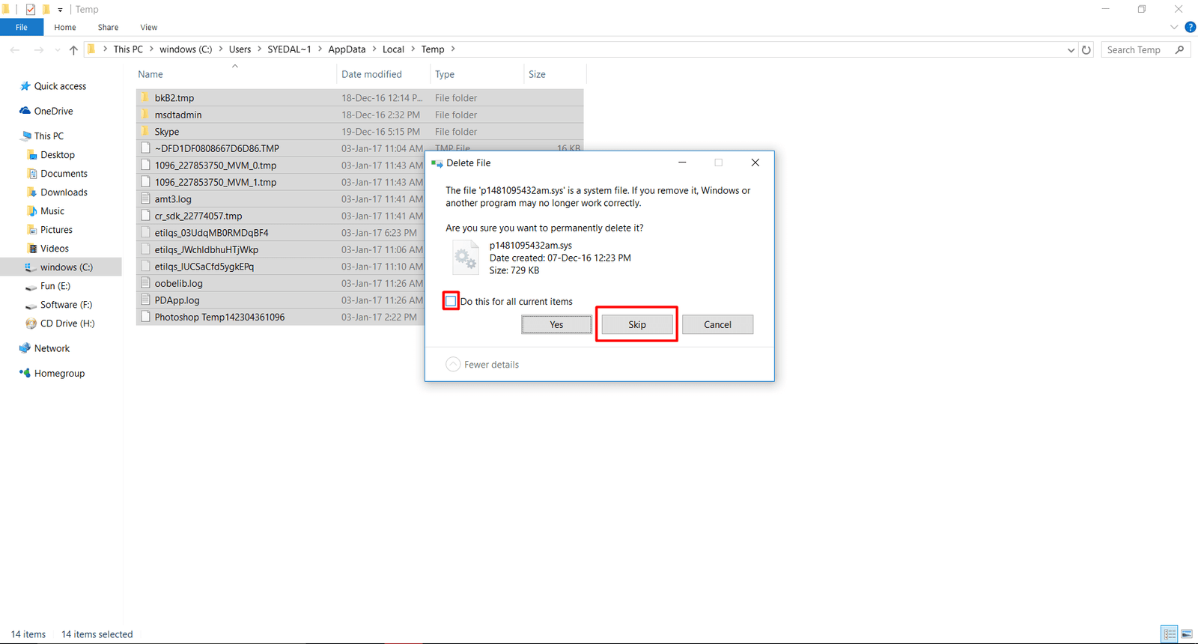Switch to the Share ribbon tab
This screenshot has height=644, width=1198.
coord(108,27)
